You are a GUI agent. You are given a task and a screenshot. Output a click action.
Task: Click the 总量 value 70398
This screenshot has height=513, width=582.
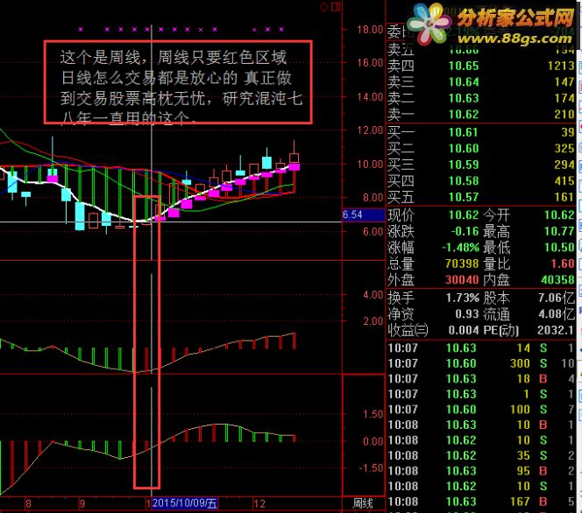[x=462, y=264]
